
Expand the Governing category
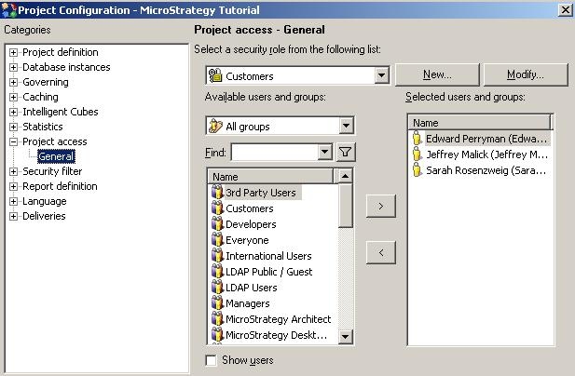click(13, 82)
